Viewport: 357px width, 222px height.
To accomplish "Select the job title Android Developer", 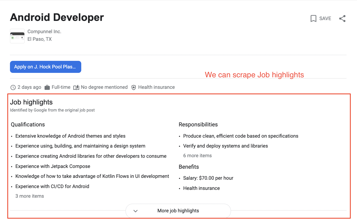I will (57, 17).
